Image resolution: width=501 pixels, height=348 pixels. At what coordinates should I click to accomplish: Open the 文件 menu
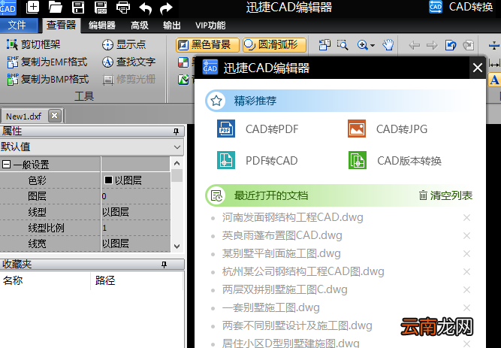[19, 26]
